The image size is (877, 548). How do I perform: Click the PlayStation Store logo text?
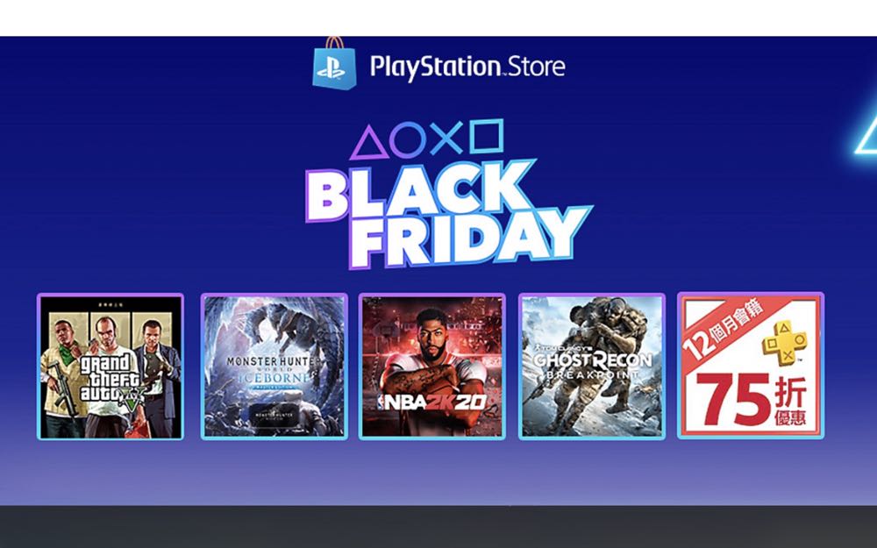tap(467, 68)
